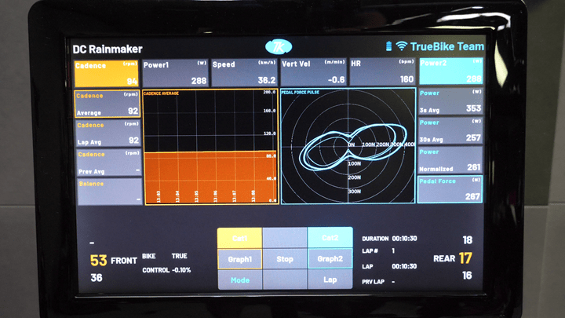Tap the Lap button

click(x=330, y=280)
